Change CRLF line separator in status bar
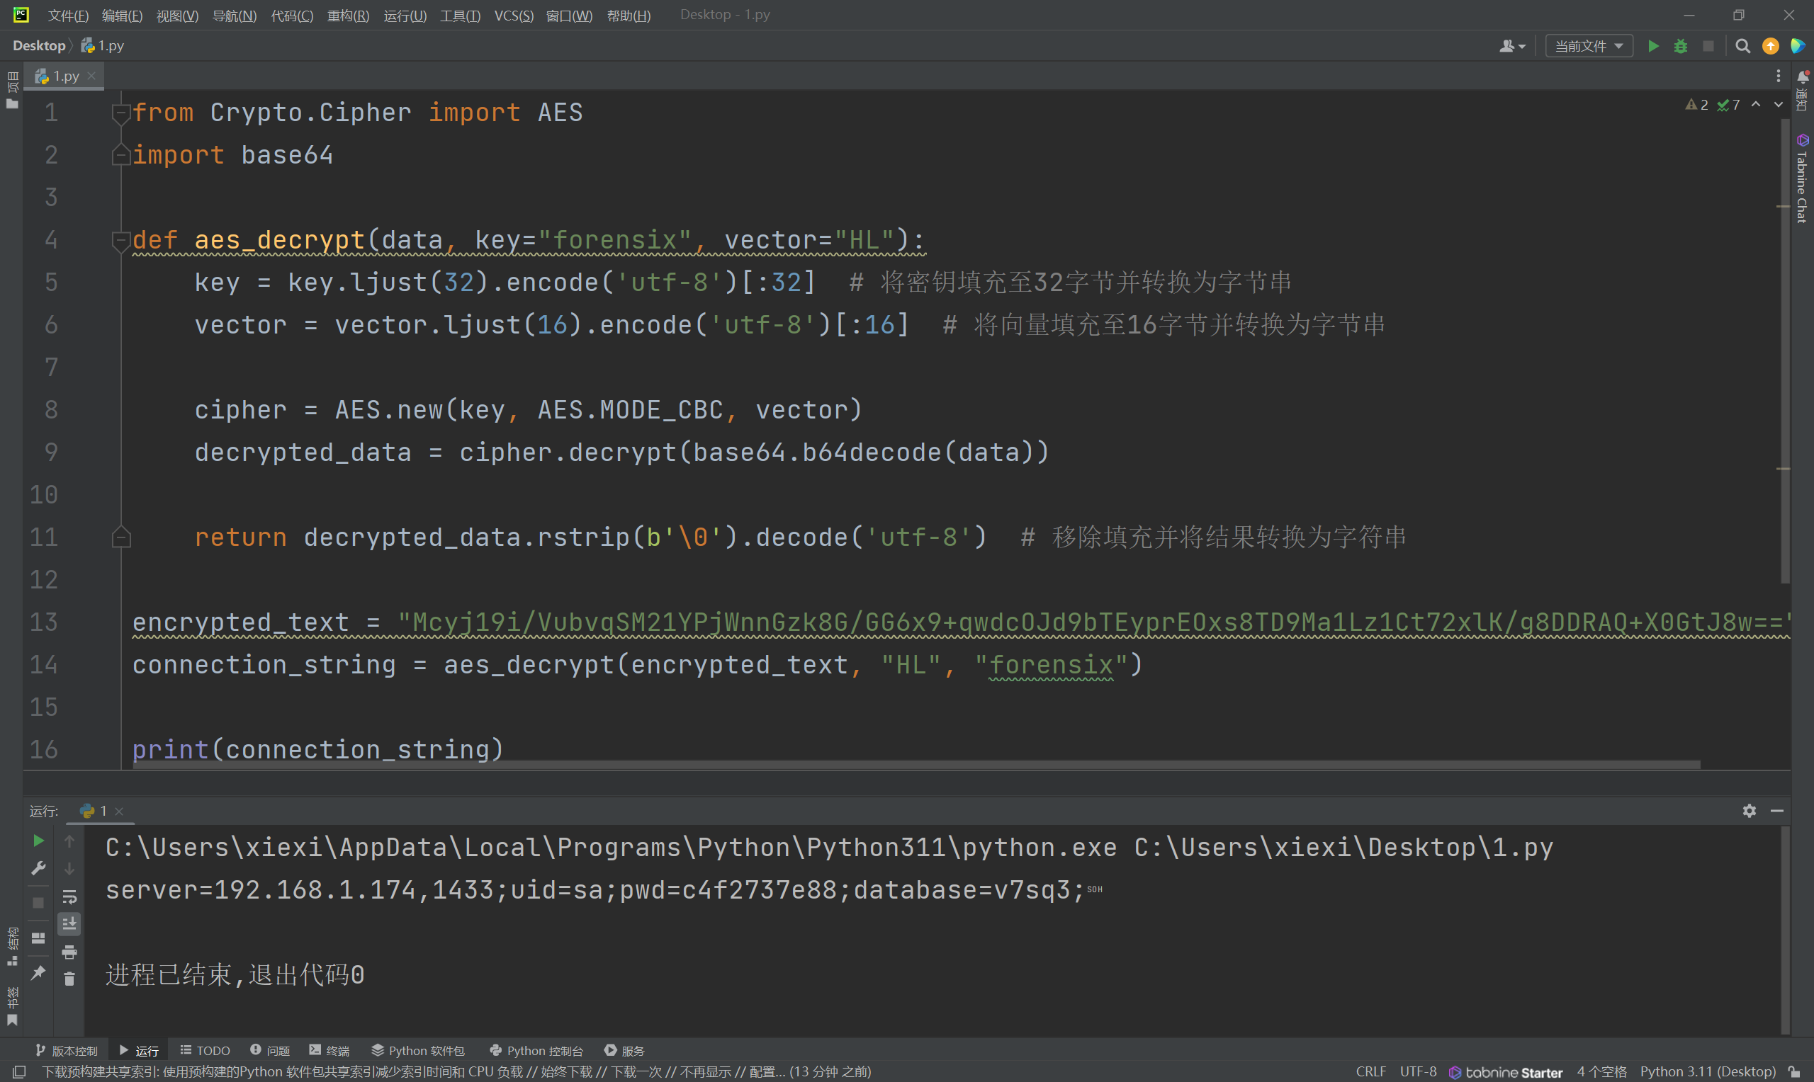The height and width of the screenshot is (1082, 1814). click(1370, 1072)
